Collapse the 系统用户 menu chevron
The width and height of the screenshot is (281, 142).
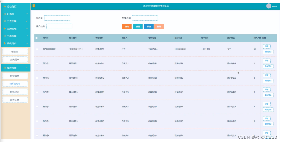pos(27,43)
